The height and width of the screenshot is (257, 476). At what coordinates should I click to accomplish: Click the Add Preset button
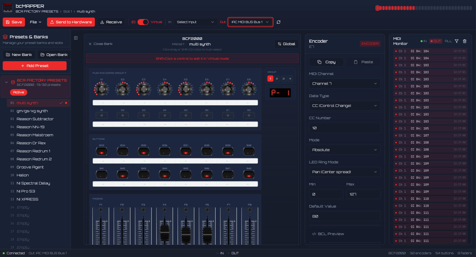(x=35, y=66)
